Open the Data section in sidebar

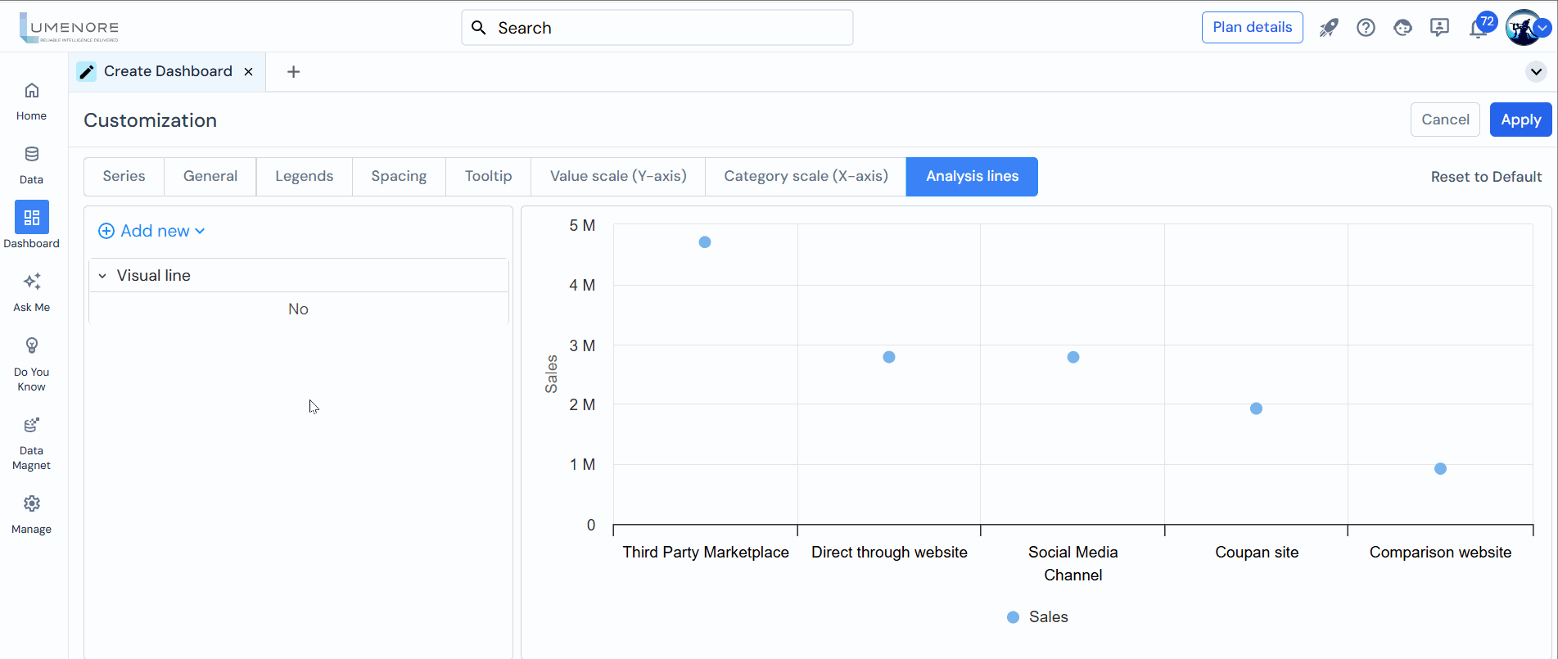pyautogui.click(x=31, y=155)
